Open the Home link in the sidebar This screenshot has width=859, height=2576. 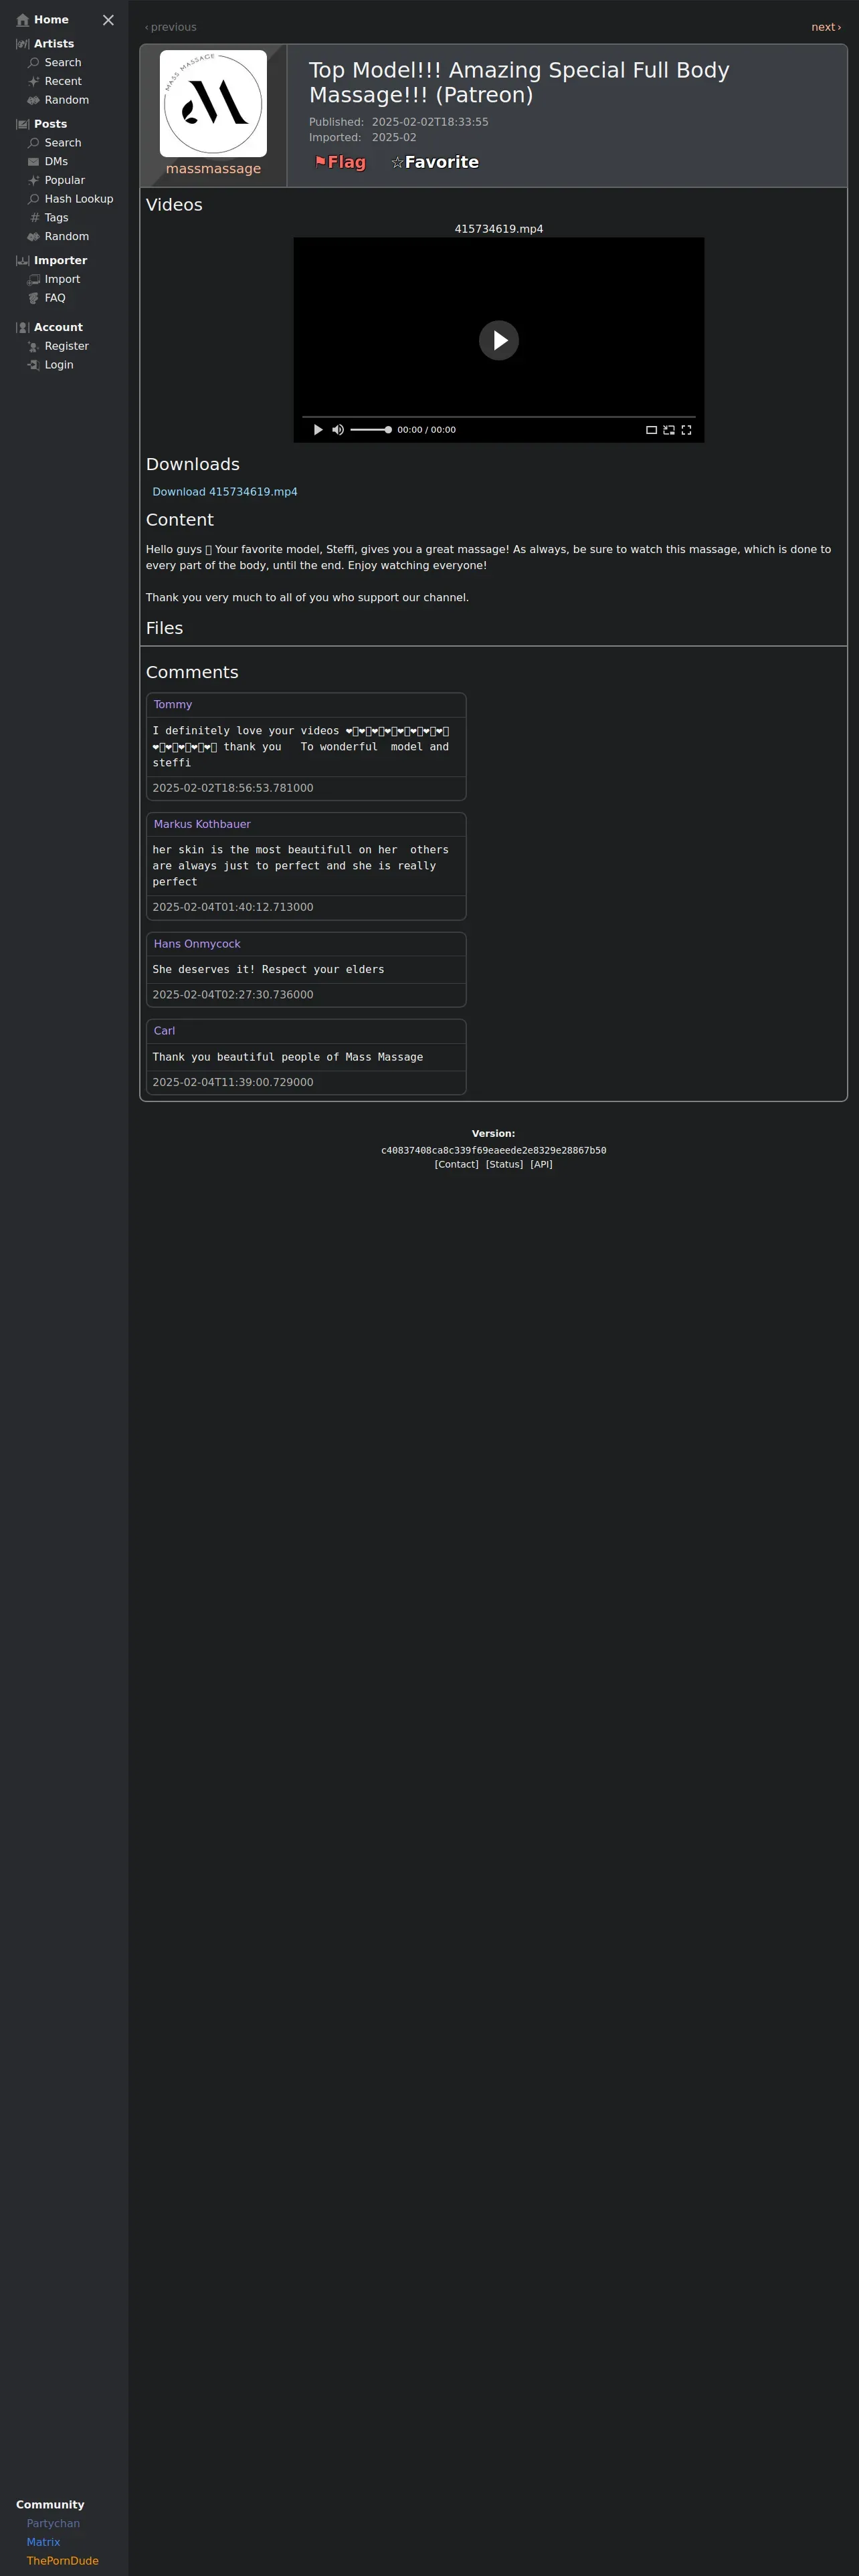43,20
